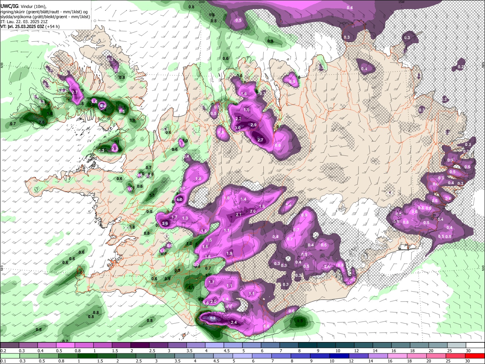The height and width of the screenshot is (364, 485).
Task: Click the '15W' longitude label
Action: tap(401, 2)
